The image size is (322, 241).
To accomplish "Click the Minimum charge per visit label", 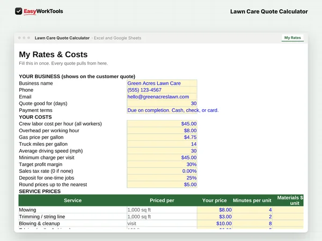I will (47, 157).
